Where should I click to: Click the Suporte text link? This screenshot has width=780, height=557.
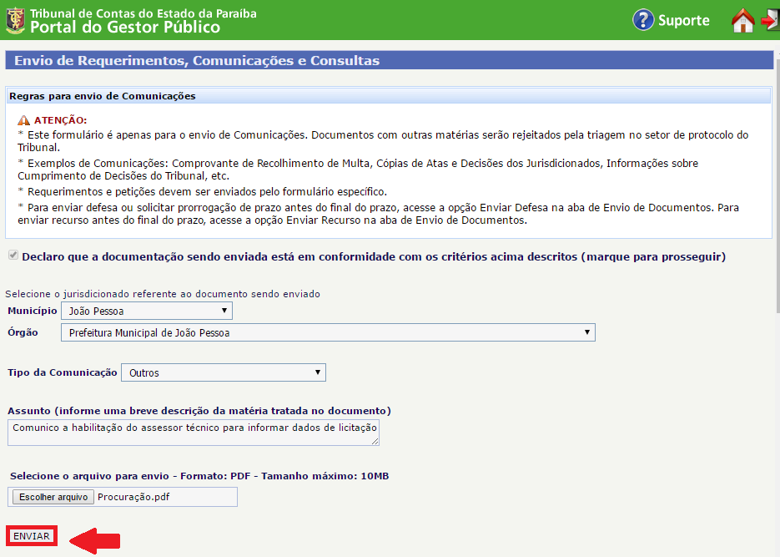pyautogui.click(x=683, y=21)
